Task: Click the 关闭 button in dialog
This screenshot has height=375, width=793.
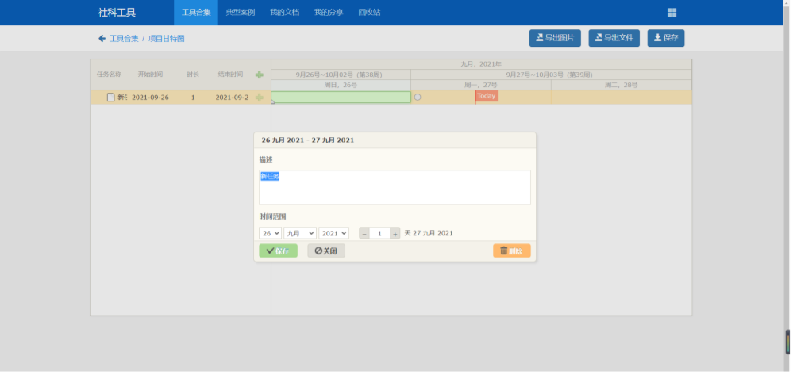Action: click(x=327, y=251)
